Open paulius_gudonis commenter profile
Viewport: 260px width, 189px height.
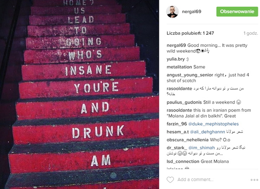pyautogui.click(x=184, y=102)
